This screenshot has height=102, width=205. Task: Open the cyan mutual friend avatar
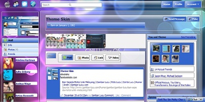166,49
